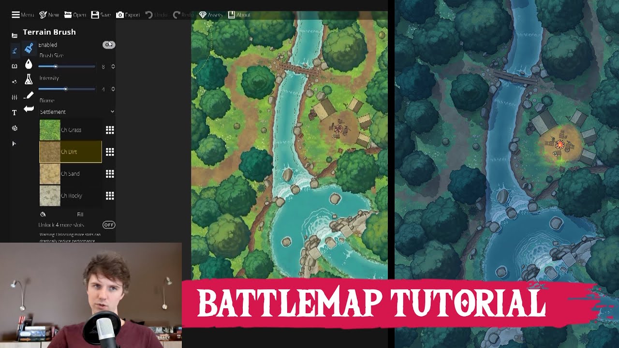The width and height of the screenshot is (619, 348).
Task: Toggle the terrain Enabled switch
Action: click(x=109, y=44)
